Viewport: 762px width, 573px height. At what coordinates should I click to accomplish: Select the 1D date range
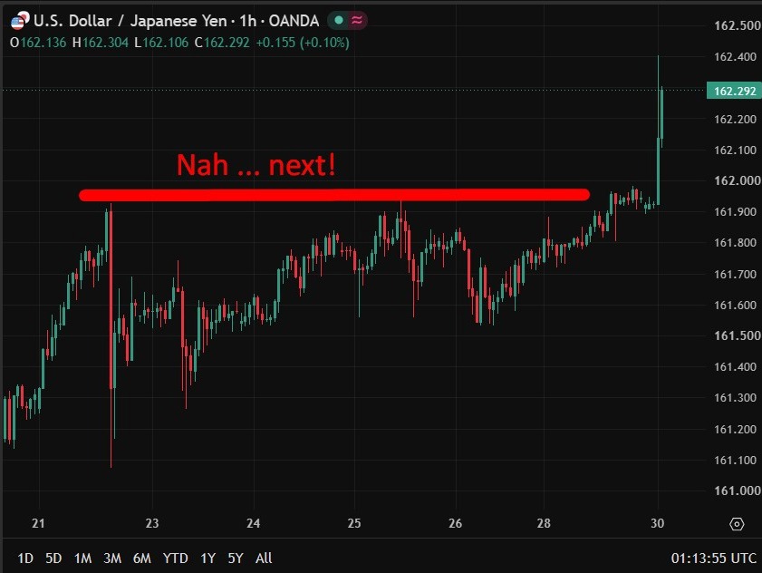coord(25,558)
